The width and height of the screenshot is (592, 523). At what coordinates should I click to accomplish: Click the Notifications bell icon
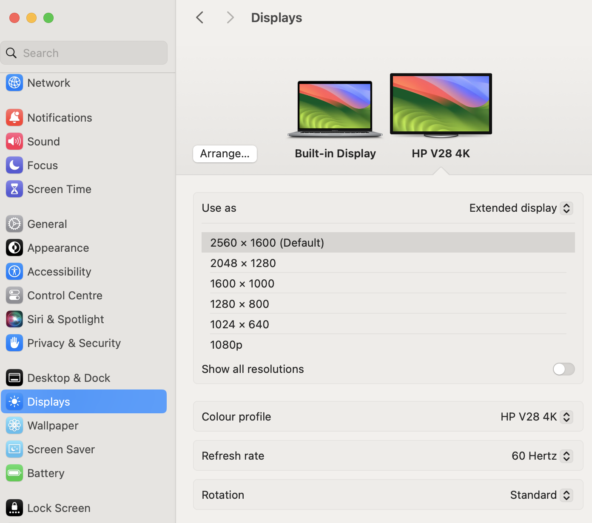click(x=14, y=118)
